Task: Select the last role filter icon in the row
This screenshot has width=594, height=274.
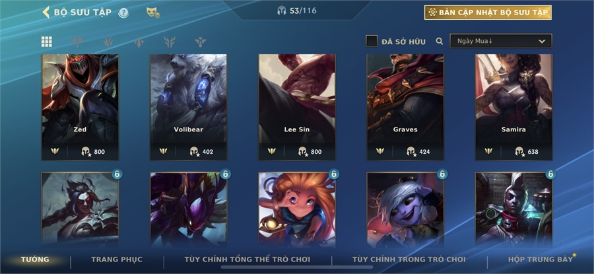Action: click(x=201, y=42)
